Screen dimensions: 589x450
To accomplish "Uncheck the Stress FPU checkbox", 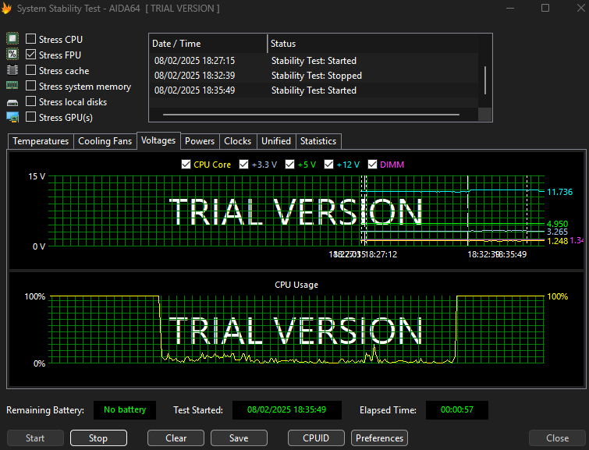I will (x=30, y=55).
